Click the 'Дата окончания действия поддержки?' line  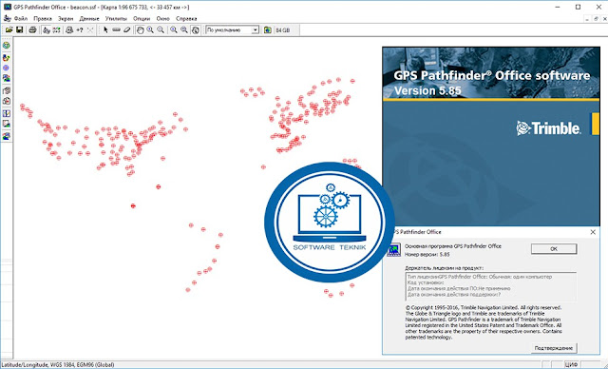(454, 294)
